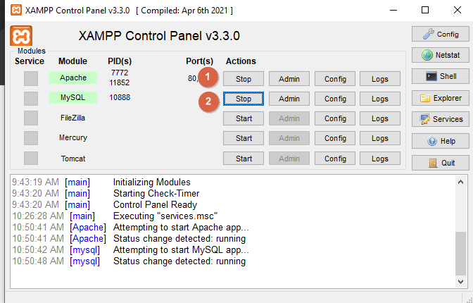Click the log scrollbar up arrow
473x303 pixels.
click(x=460, y=183)
